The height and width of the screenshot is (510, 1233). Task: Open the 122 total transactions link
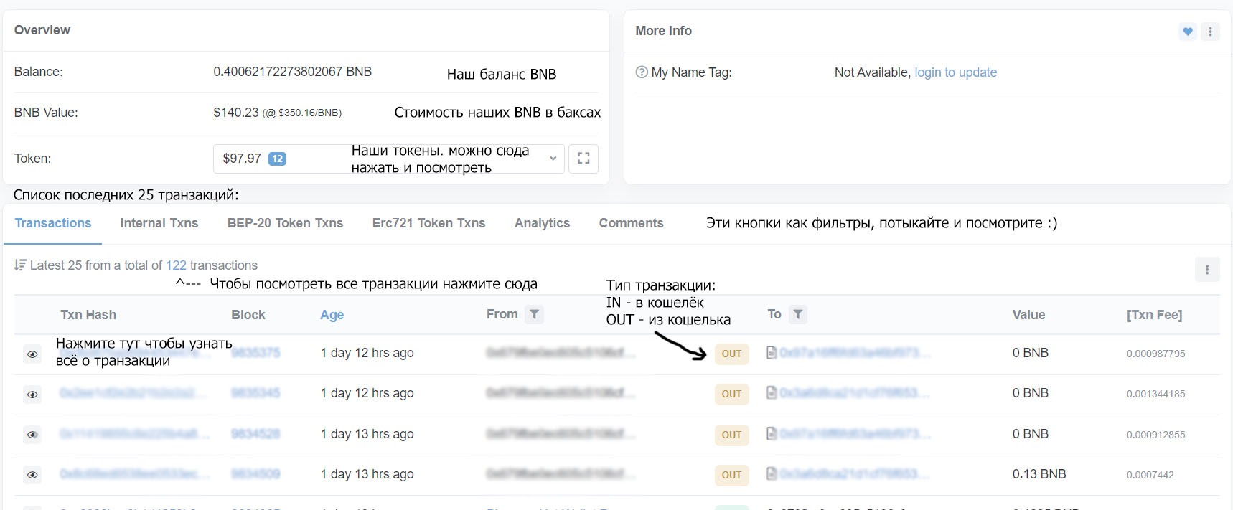tap(176, 265)
